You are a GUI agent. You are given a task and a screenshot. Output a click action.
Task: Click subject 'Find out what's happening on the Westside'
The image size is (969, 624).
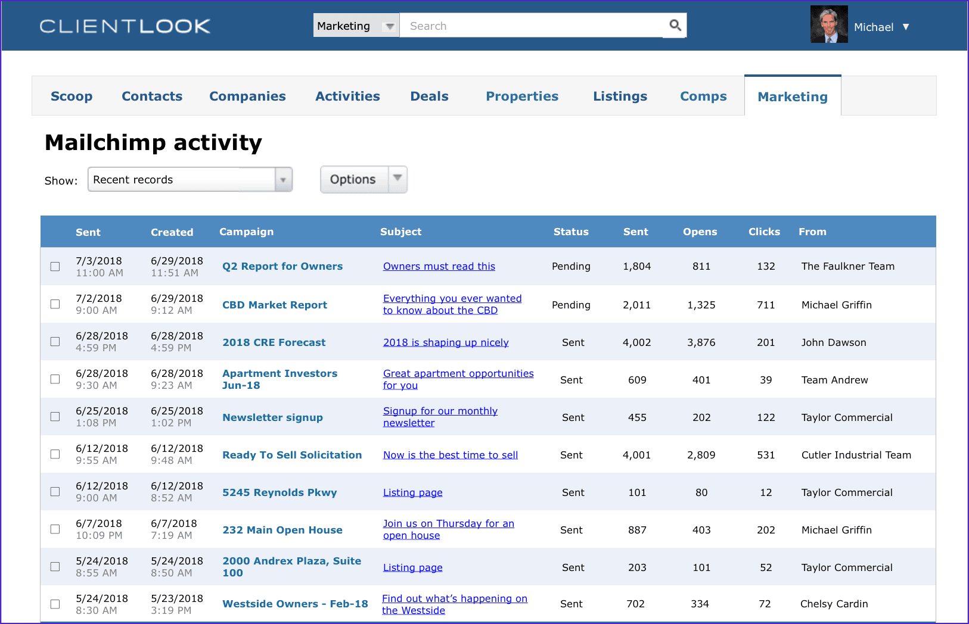click(x=455, y=604)
